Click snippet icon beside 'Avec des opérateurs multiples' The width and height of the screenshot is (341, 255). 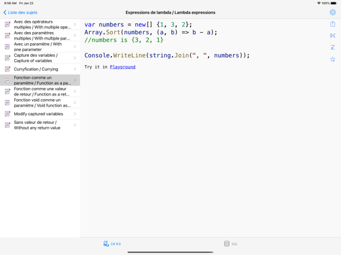point(7,24)
